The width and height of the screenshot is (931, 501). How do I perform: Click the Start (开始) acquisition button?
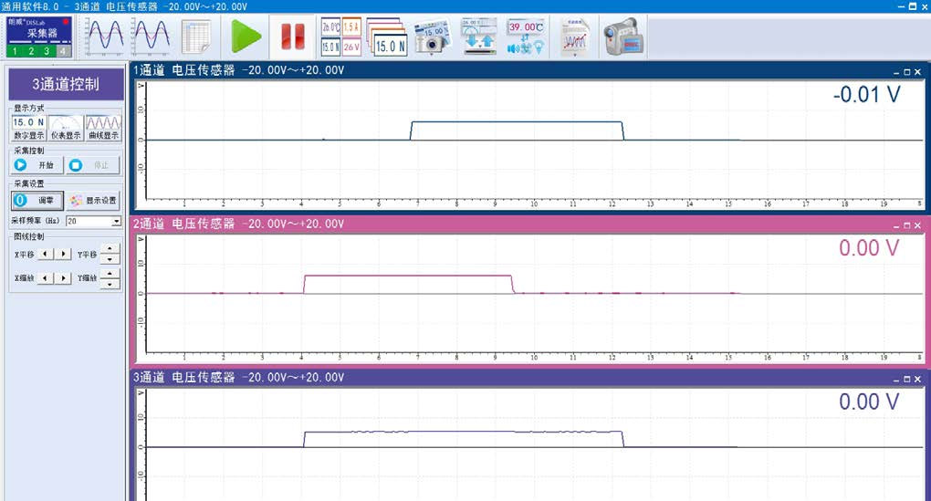click(x=36, y=165)
